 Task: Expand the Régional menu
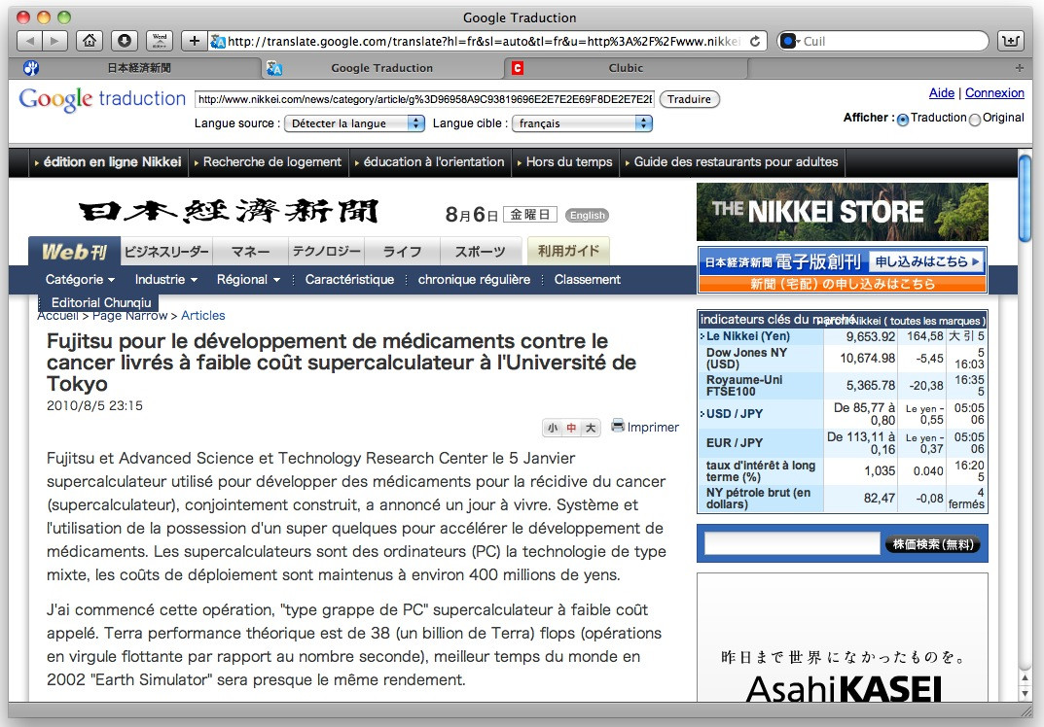click(248, 279)
